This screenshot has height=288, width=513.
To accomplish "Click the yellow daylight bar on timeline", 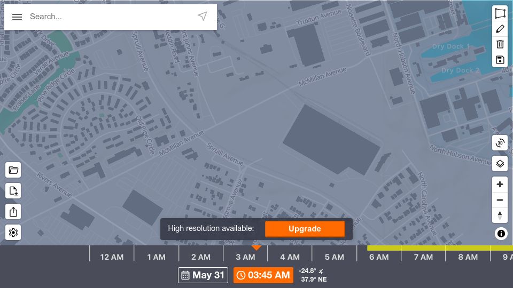I will tap(440, 248).
